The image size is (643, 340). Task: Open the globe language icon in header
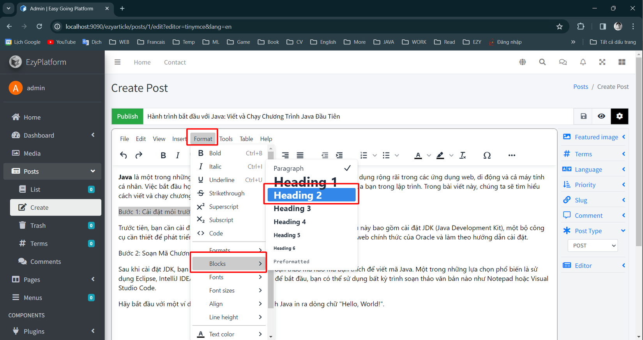523,62
